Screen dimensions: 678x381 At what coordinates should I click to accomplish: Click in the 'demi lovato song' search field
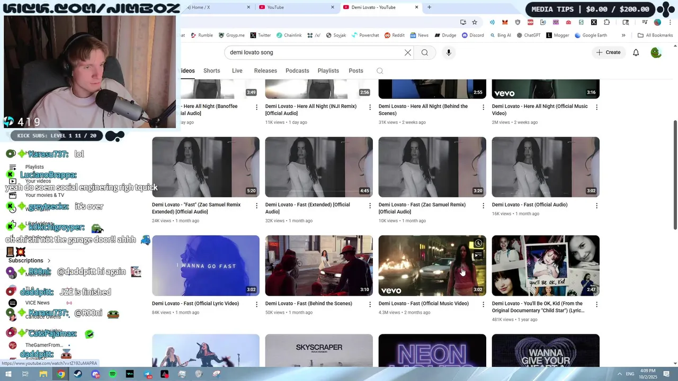pos(315,52)
